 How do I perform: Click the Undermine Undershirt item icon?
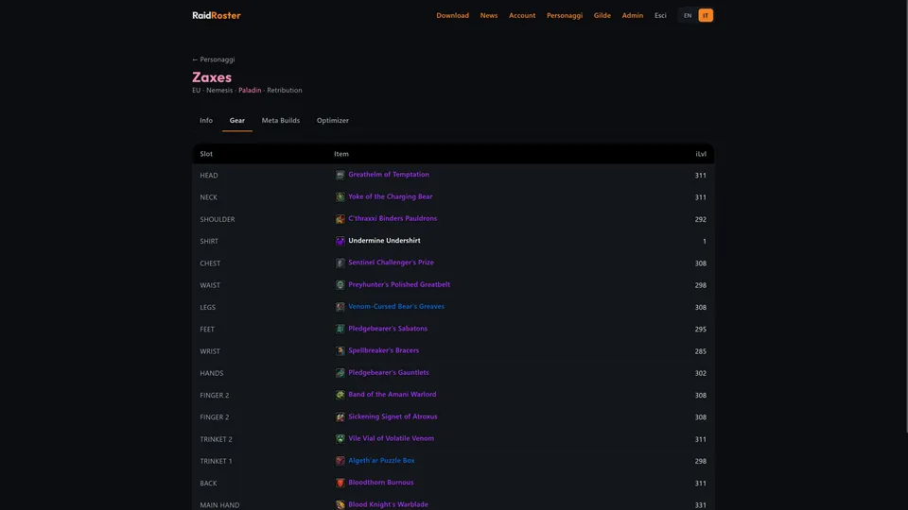click(340, 241)
